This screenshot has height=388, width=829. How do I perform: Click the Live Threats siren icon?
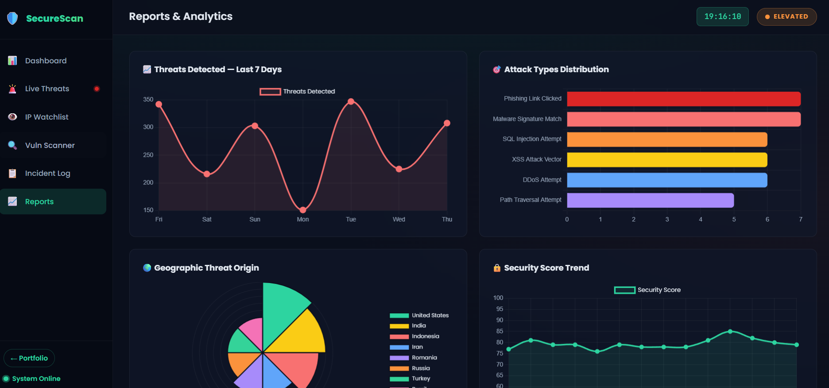[12, 89]
